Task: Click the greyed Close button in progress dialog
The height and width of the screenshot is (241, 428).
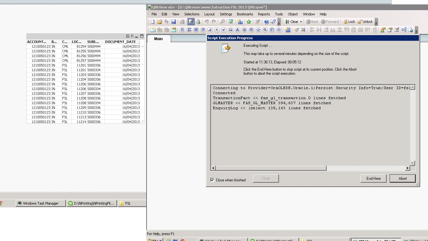Action: [266, 179]
